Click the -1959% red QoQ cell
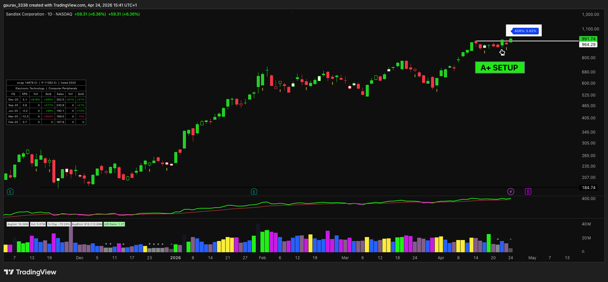Viewport: 608px width, 282px height. 48,116
